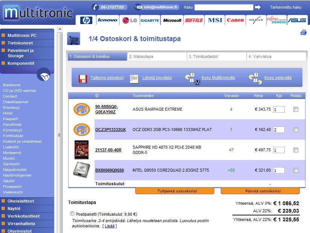Open the Multitronic PC menu item
The image size is (310, 233).
(x=22, y=35)
